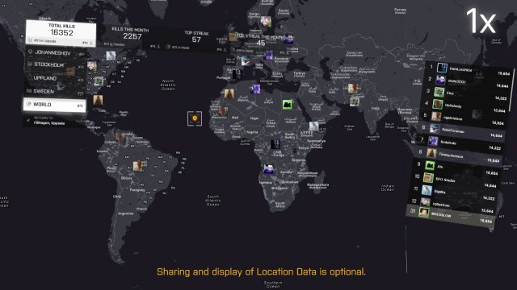Click the globe icon beside WORLD
Screen dimensions: 517x290
(29, 104)
